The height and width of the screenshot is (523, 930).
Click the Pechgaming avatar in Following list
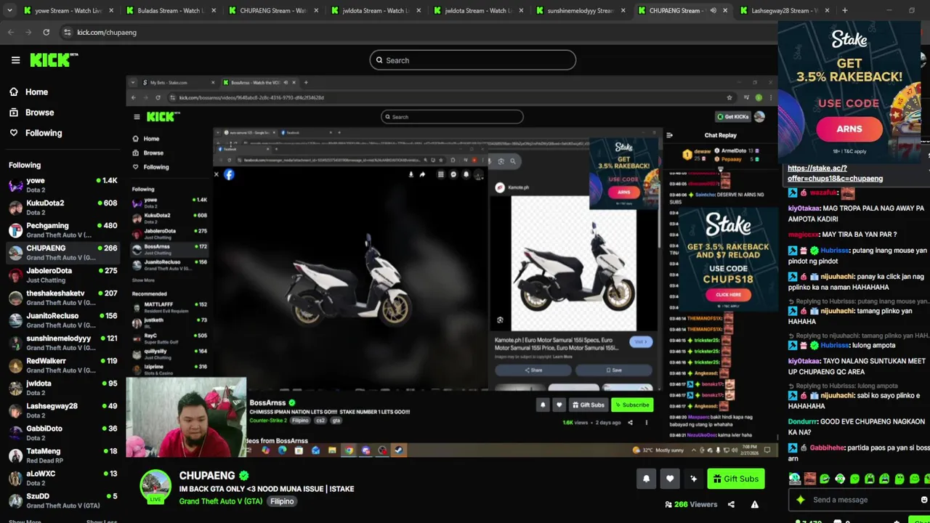pyautogui.click(x=15, y=230)
